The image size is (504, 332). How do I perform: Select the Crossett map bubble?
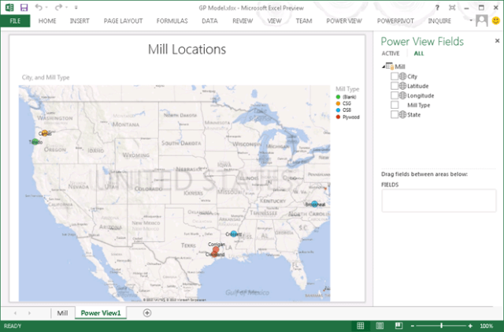click(x=234, y=233)
